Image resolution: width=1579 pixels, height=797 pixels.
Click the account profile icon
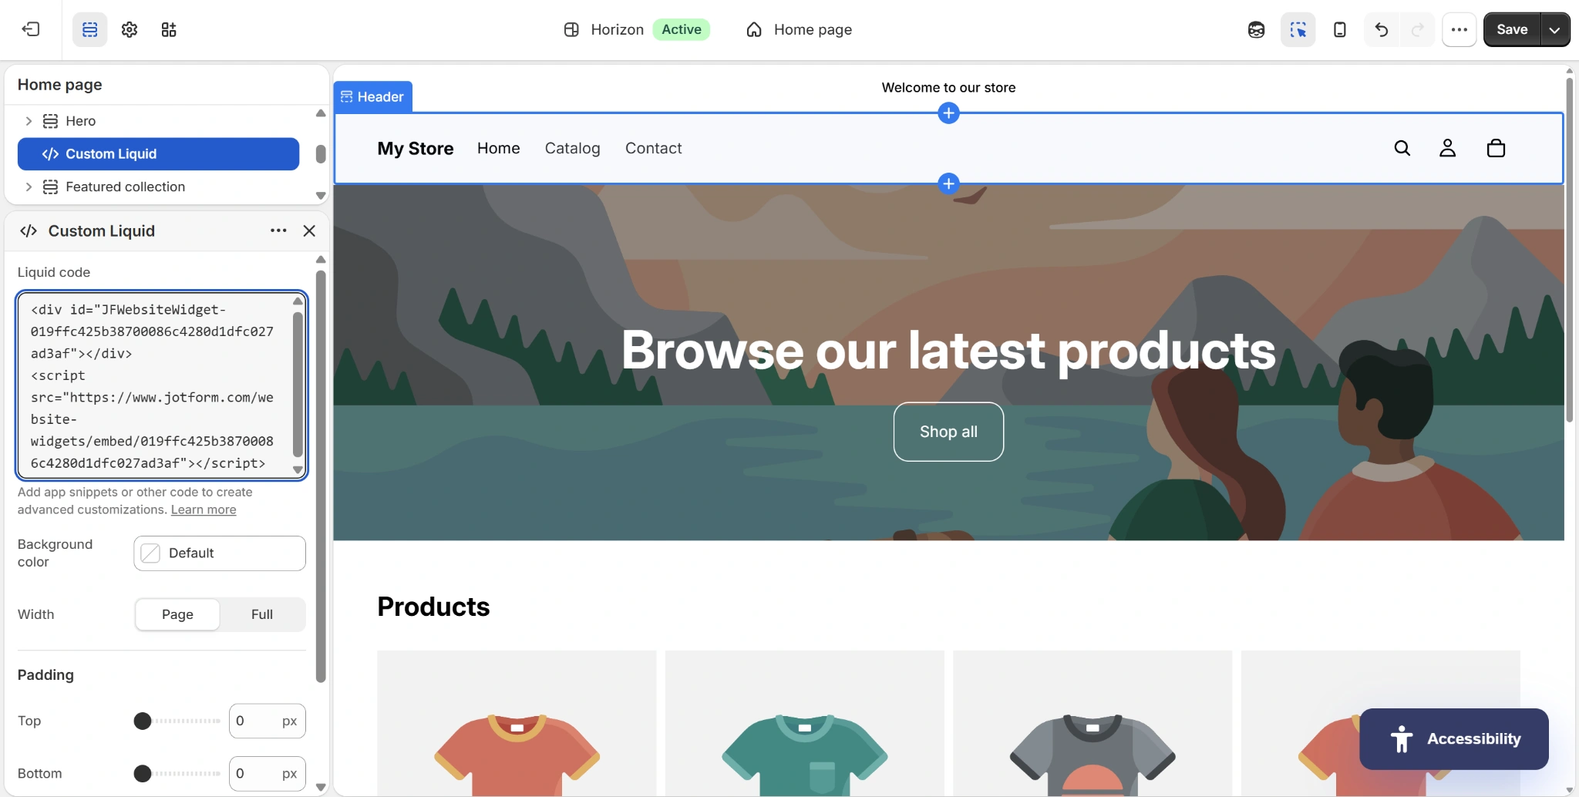click(x=1448, y=148)
